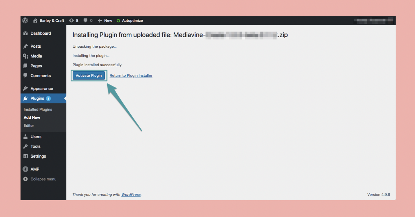Open the Media section
Image resolution: width=415 pixels, height=217 pixels.
click(36, 56)
